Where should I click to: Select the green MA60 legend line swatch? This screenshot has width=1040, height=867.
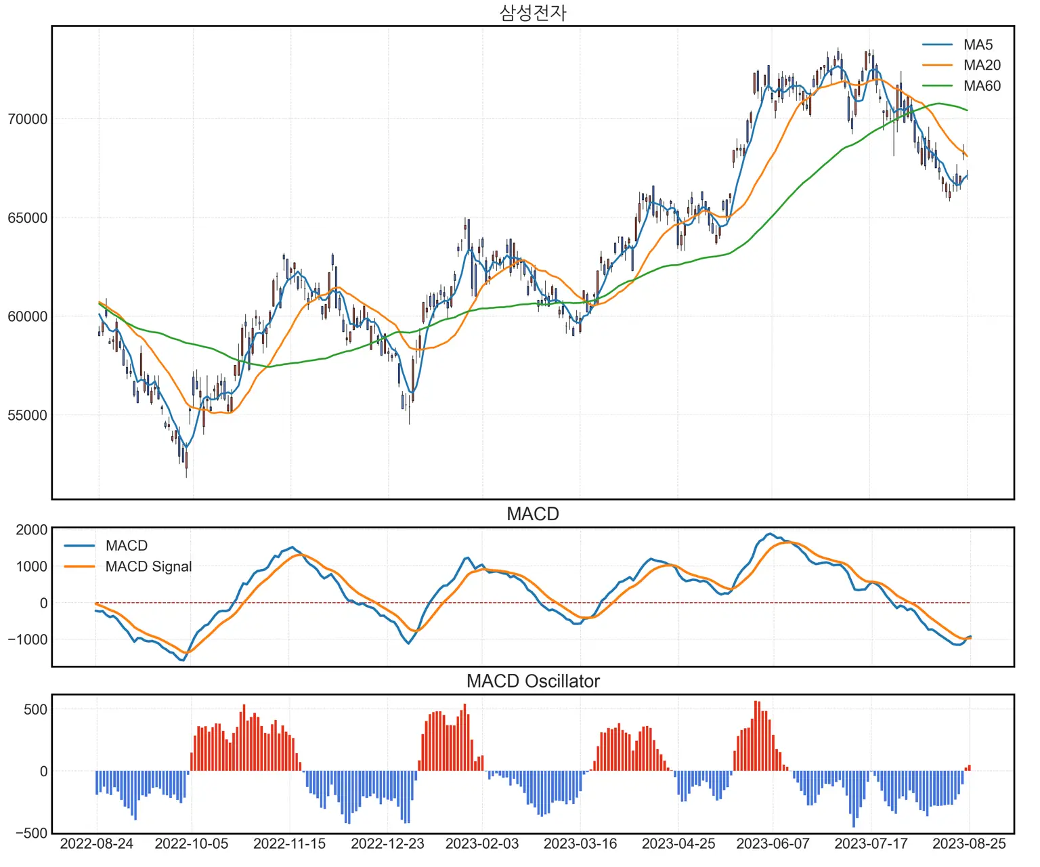(x=937, y=86)
